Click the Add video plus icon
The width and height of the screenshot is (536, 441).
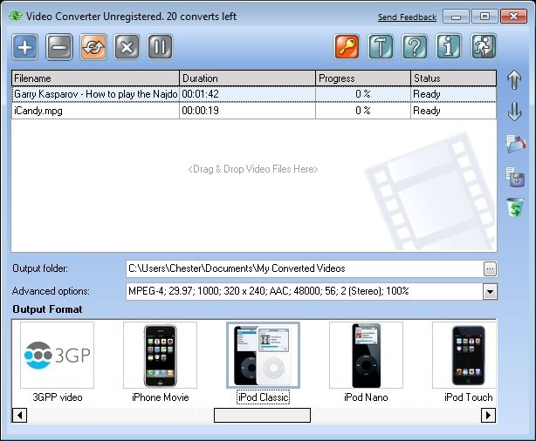(x=25, y=47)
